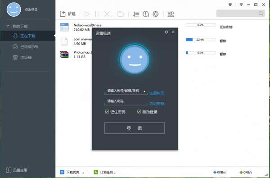The width and height of the screenshot is (270, 178).
Task: Click the 6.6% progress bar
Action: coord(201,53)
